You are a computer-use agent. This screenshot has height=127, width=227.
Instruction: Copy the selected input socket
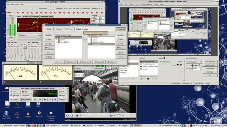click(x=121, y=43)
